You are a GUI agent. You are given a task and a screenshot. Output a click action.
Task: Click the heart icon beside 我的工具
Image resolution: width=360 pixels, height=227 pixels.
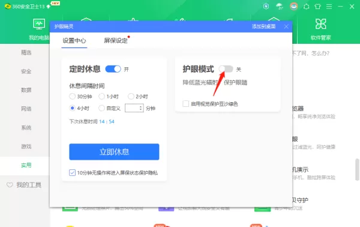[x=10, y=185]
